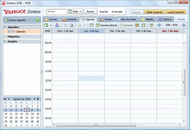Click the blue up arrow for previous week
This screenshot has width=190, height=130.
[x=159, y=25]
